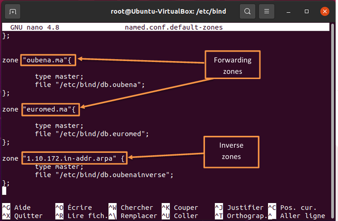Click the "1.10.172.in-addr.arpa" zone name
This screenshot has height=221, width=338.
[69, 158]
